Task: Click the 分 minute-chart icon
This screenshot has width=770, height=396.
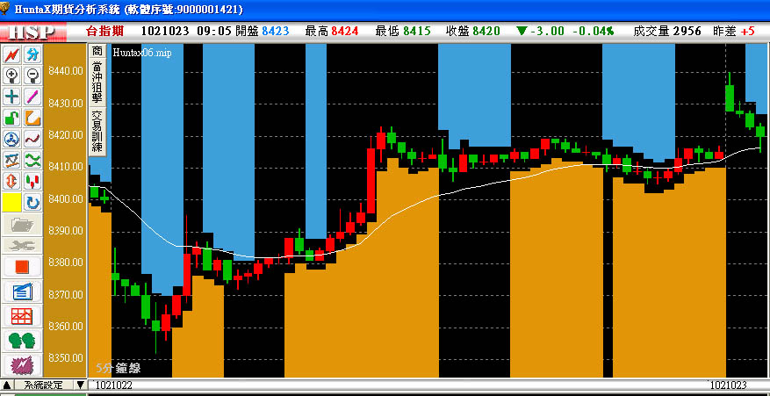Action: coord(32,54)
